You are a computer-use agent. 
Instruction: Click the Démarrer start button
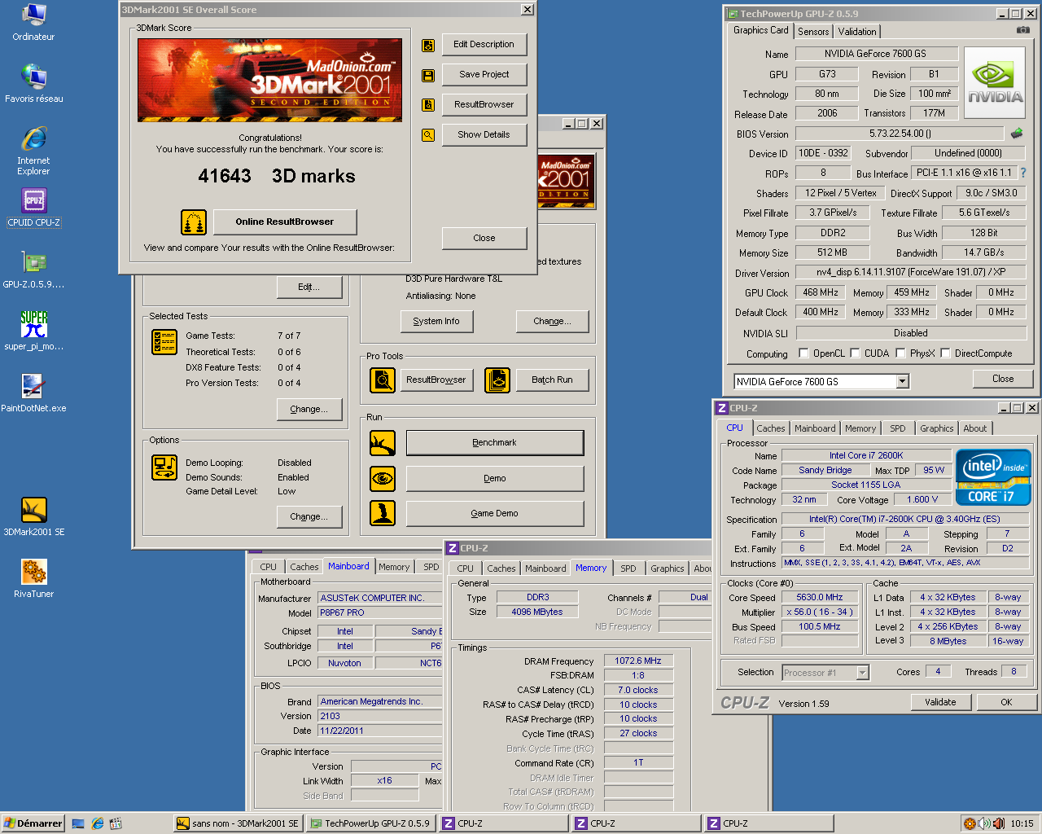pyautogui.click(x=33, y=823)
